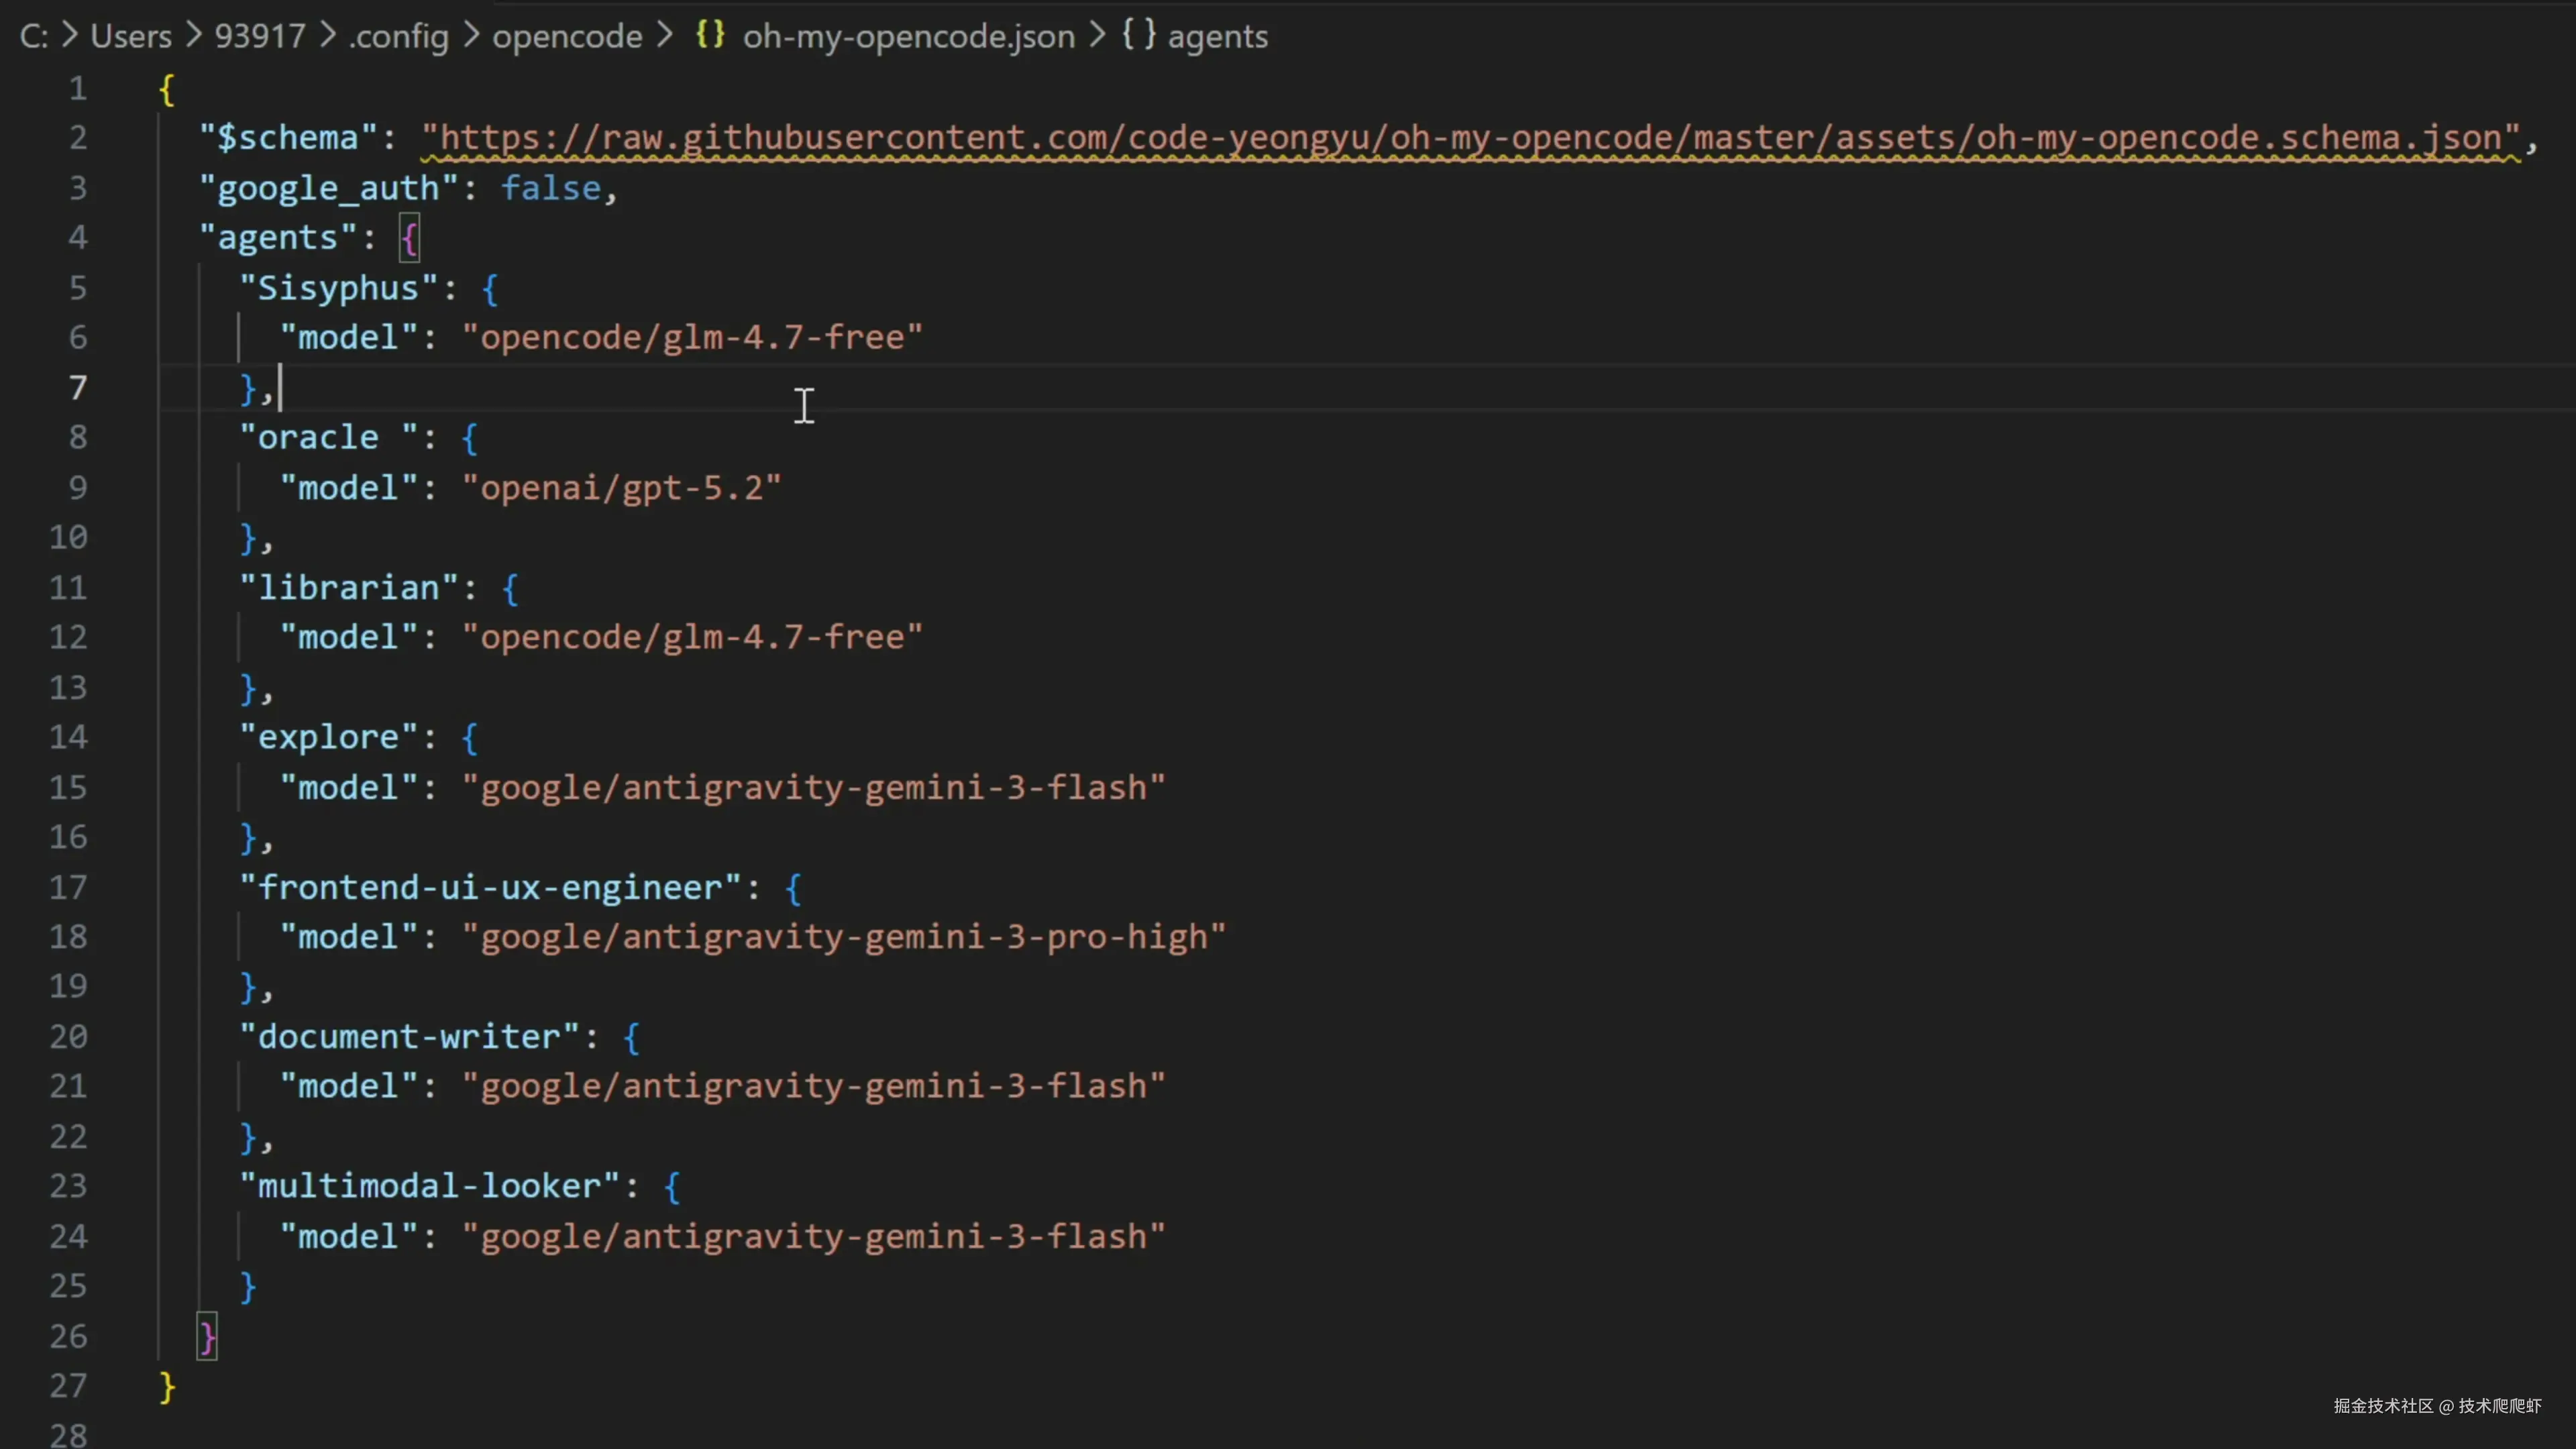Click the opencode folder breadcrumb
Image resolution: width=2576 pixels, height=1449 pixels.
(567, 37)
